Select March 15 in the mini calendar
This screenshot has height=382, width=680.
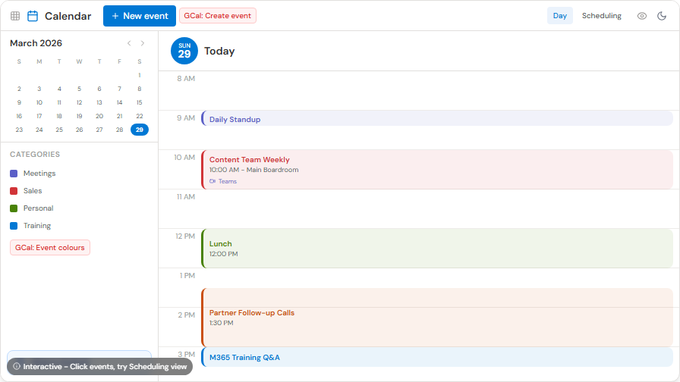click(139, 102)
